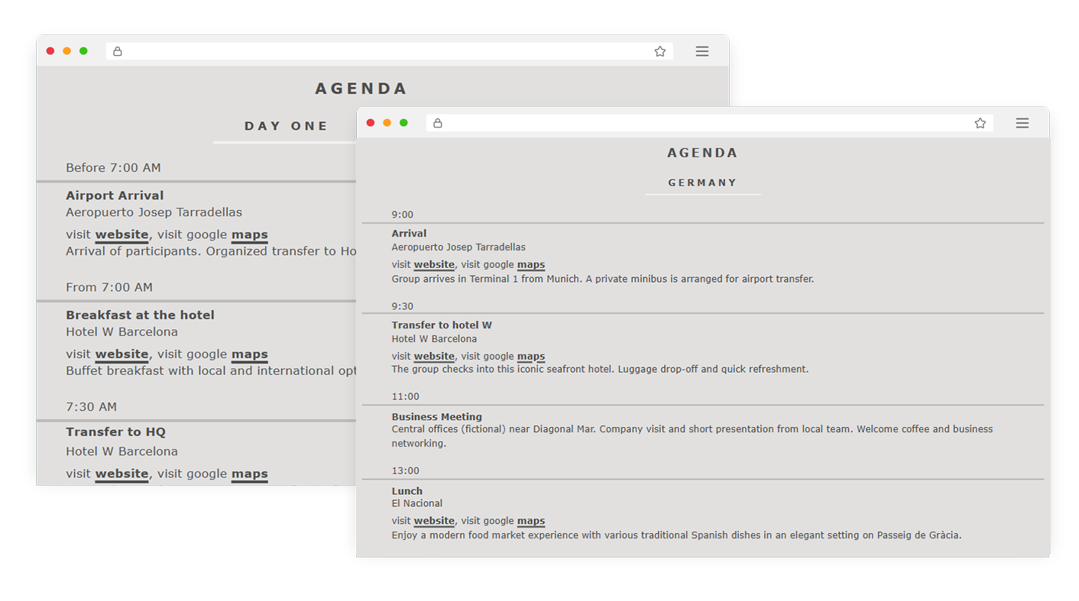1079x601 pixels.
Task: Click the 9:30 time label in Germany agenda
Action: coord(403,306)
